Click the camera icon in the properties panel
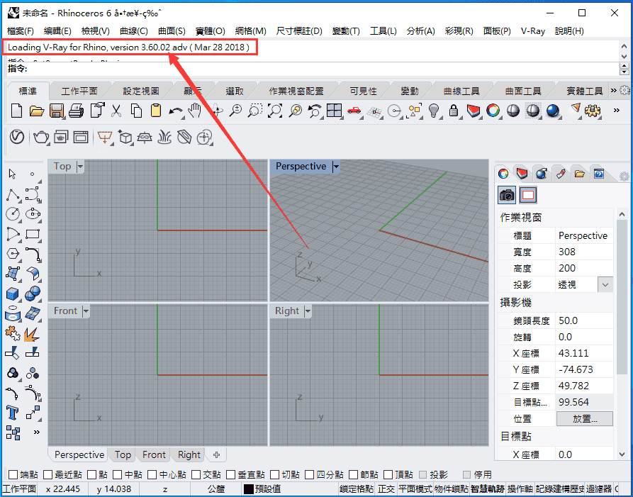Image resolution: width=633 pixels, height=497 pixels. pos(506,195)
